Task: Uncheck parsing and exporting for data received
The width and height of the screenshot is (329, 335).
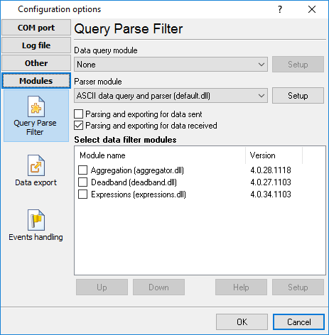Action: click(78, 126)
